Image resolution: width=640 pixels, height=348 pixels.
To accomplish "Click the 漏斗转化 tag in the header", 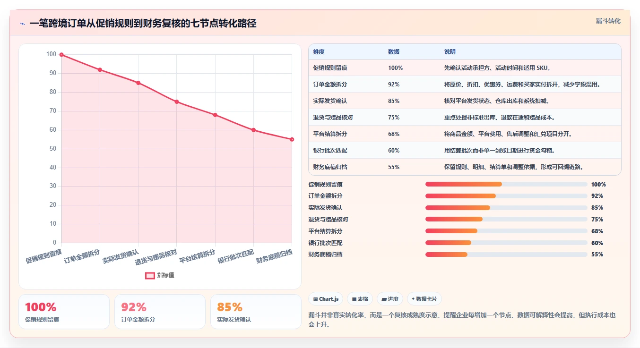I will [x=608, y=21].
